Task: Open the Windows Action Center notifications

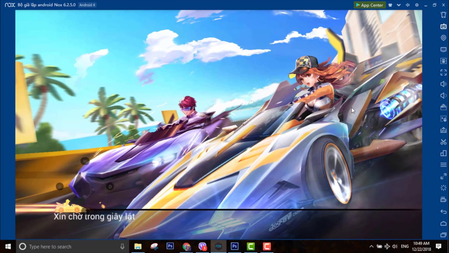Action: pos(438,246)
